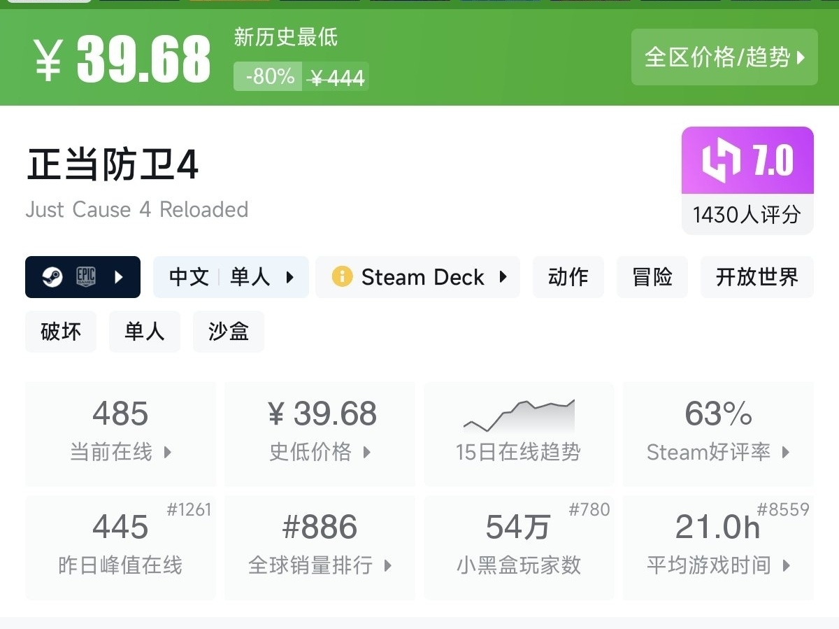Select the 破坏 tag
The width and height of the screenshot is (839, 629).
[x=61, y=332]
